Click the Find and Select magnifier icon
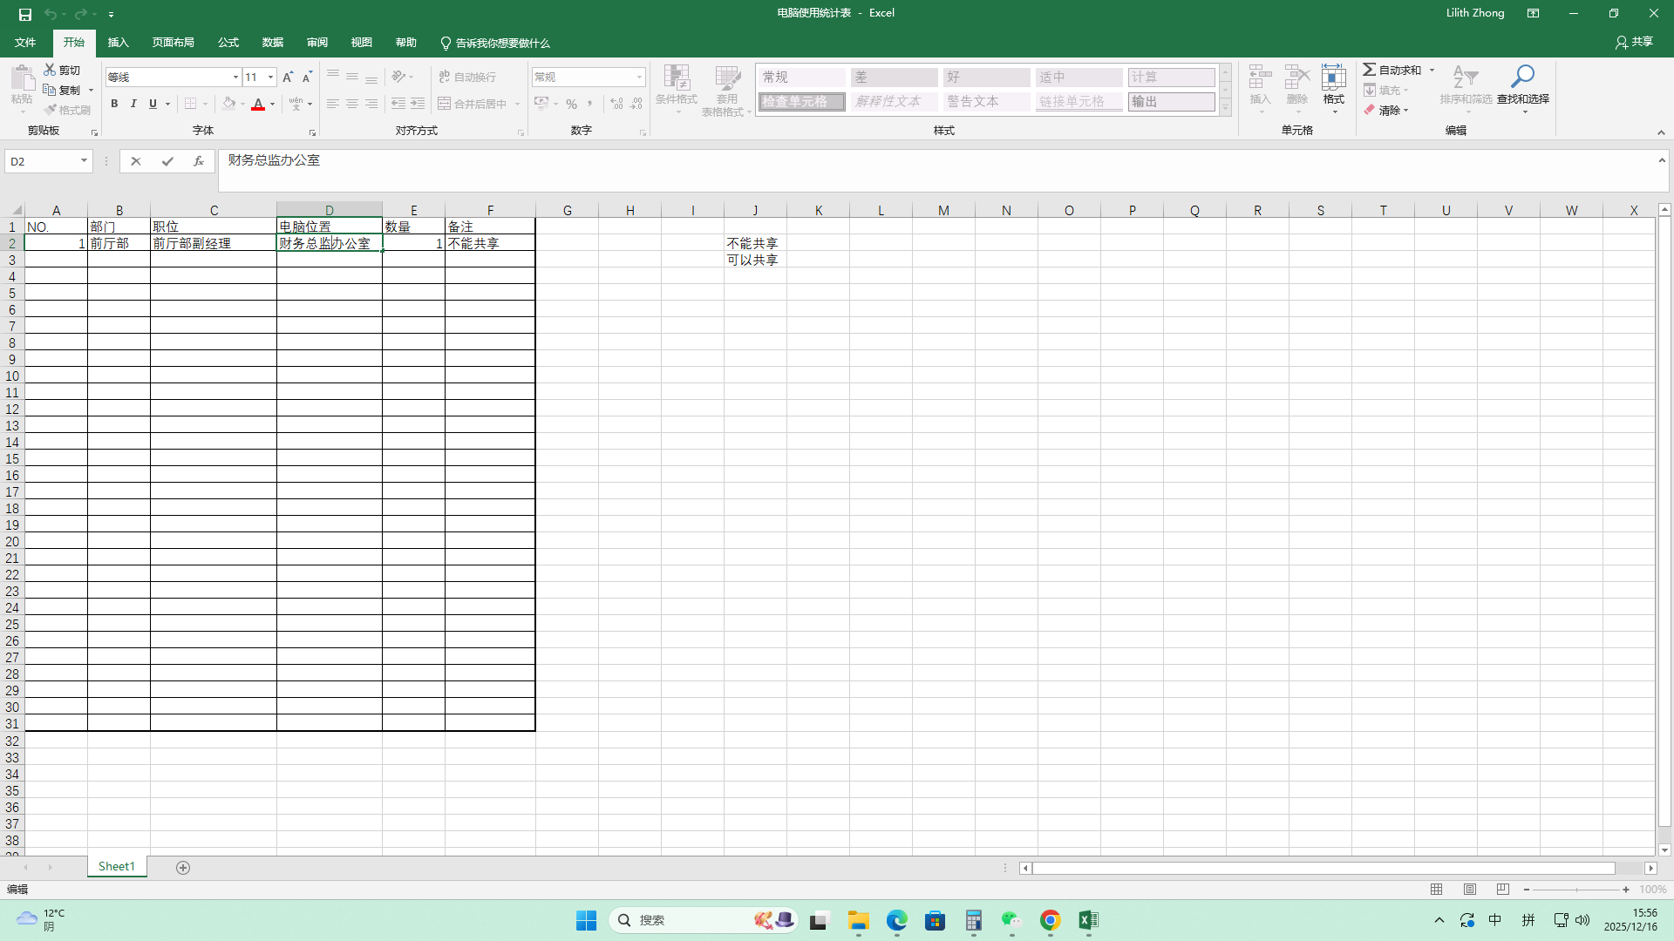 tap(1522, 77)
